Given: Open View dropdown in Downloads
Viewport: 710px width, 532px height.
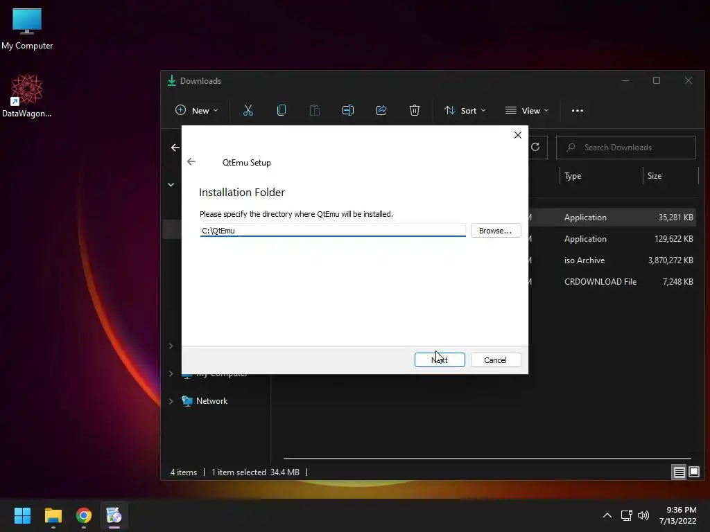Looking at the screenshot, I should pos(527,110).
